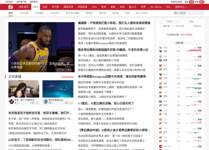Show next carousel slide arrow
The image size is (209, 150).
coord(73,45)
